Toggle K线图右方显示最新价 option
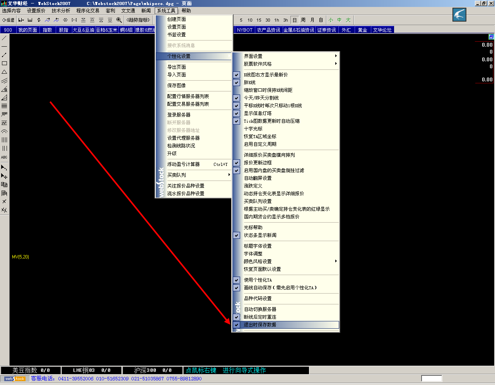 (286, 75)
